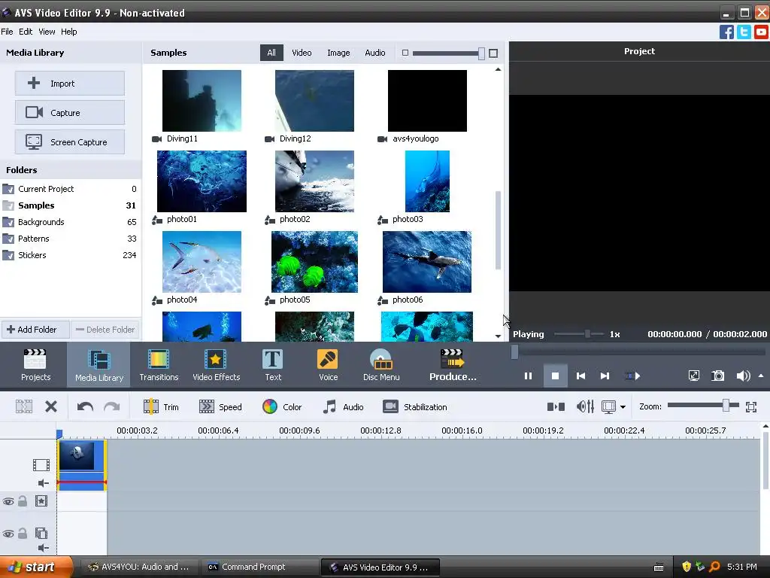
Task: Select the Backgrounds folder
Action: pos(70,222)
